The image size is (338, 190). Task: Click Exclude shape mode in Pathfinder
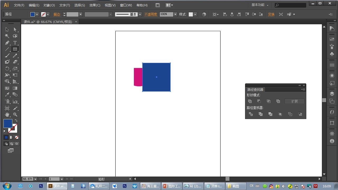(278, 101)
